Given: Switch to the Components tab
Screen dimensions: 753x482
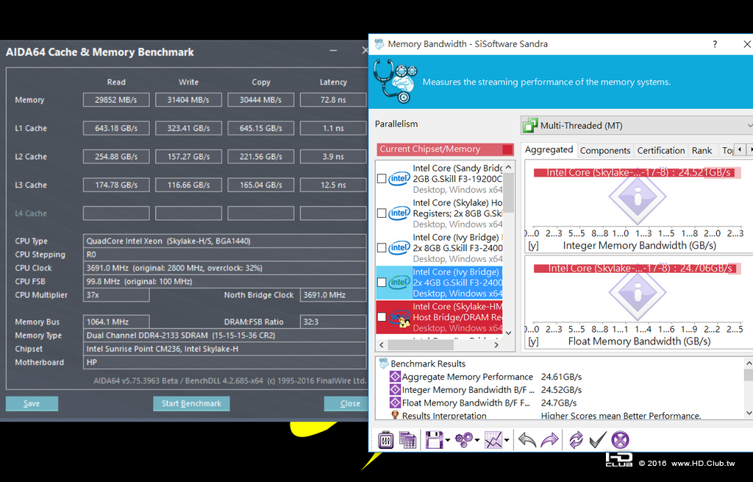Looking at the screenshot, I should [x=605, y=150].
